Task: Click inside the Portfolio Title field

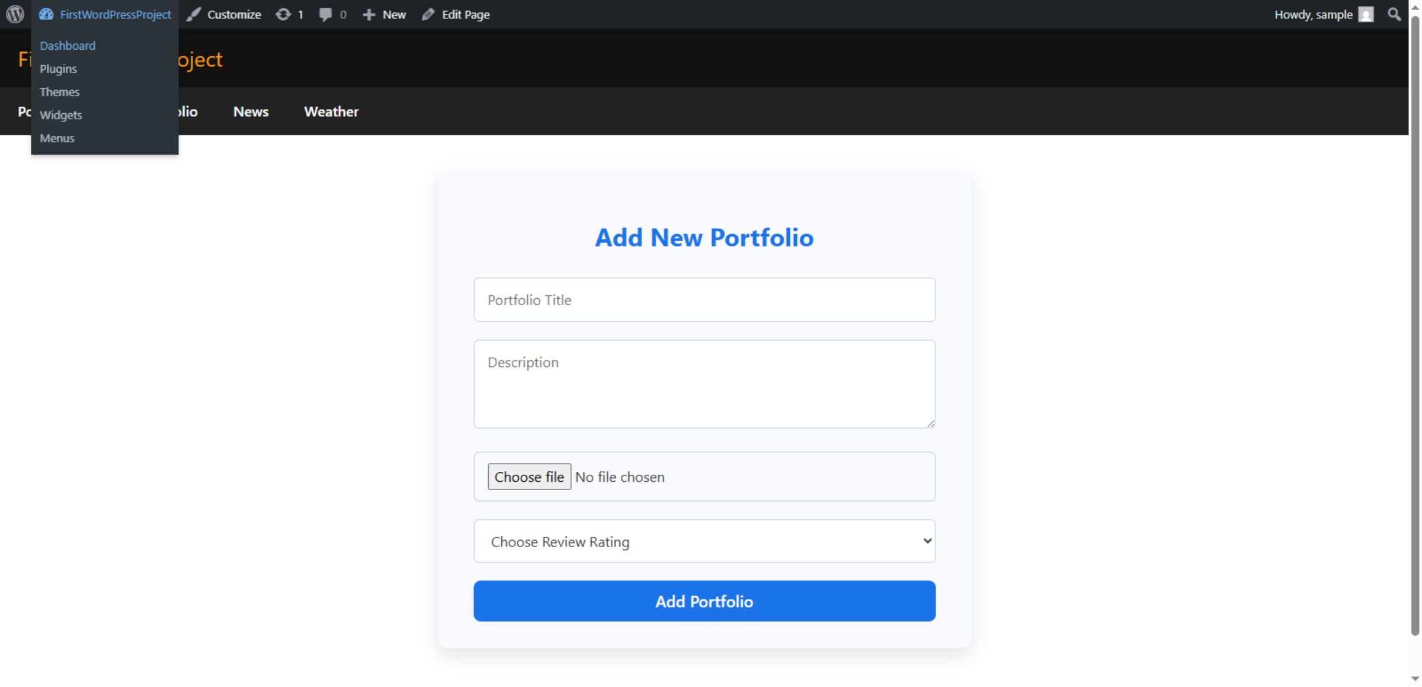Action: click(x=704, y=299)
